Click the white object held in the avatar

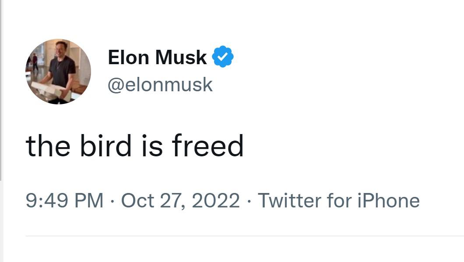[x=49, y=90]
